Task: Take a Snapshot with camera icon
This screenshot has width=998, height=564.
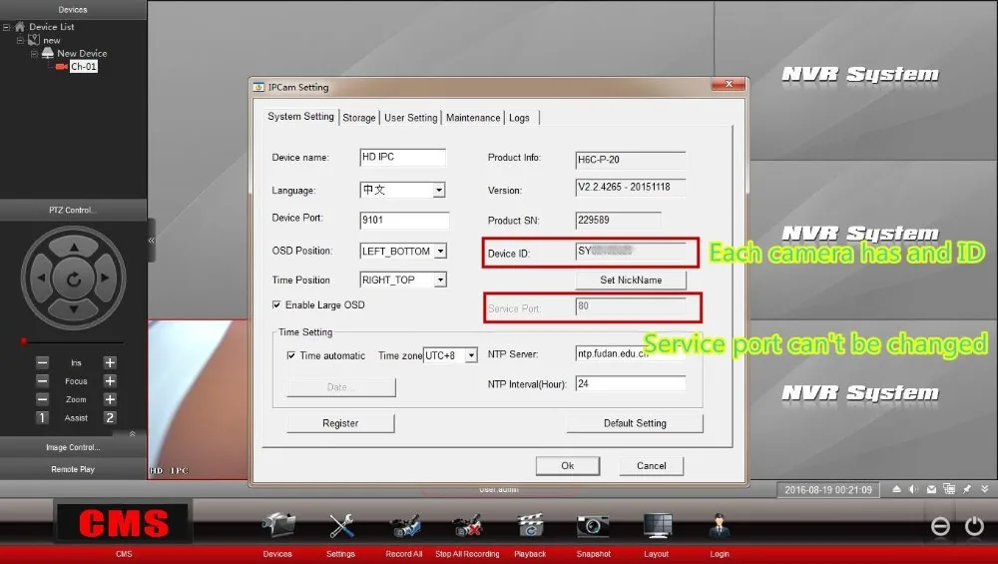Action: pyautogui.click(x=593, y=526)
